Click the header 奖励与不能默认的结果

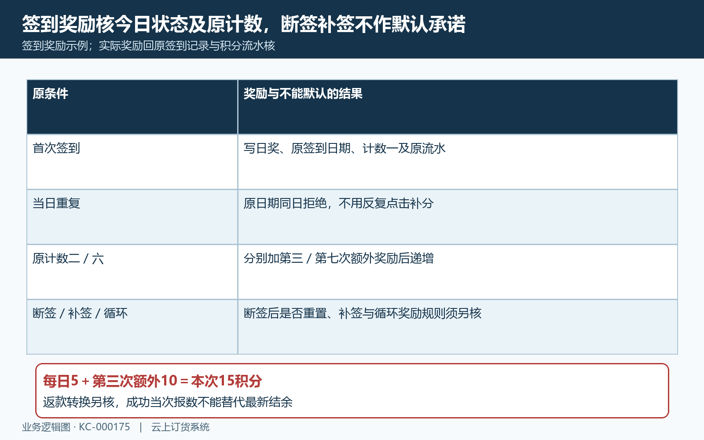coord(458,107)
